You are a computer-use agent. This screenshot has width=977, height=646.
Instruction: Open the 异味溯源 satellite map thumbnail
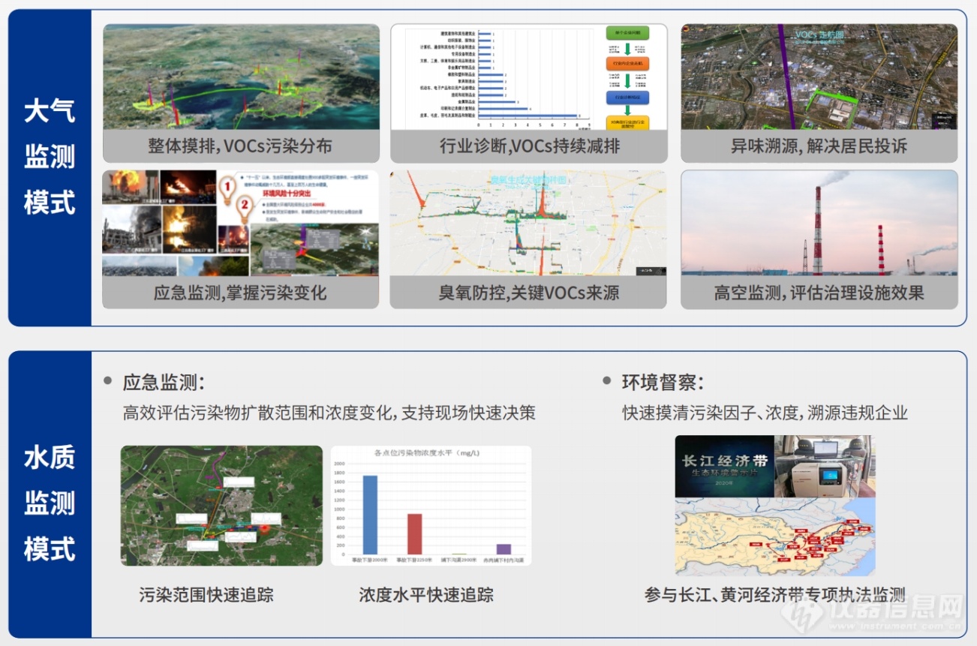pyautogui.click(x=819, y=77)
